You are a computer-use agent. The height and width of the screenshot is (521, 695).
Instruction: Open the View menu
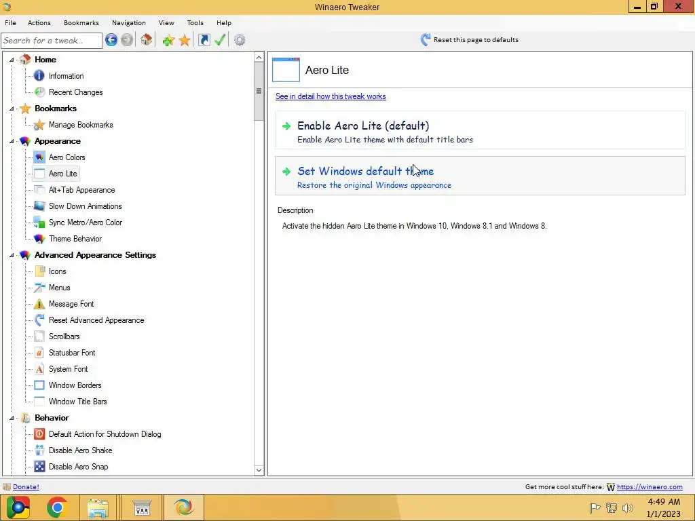(167, 22)
